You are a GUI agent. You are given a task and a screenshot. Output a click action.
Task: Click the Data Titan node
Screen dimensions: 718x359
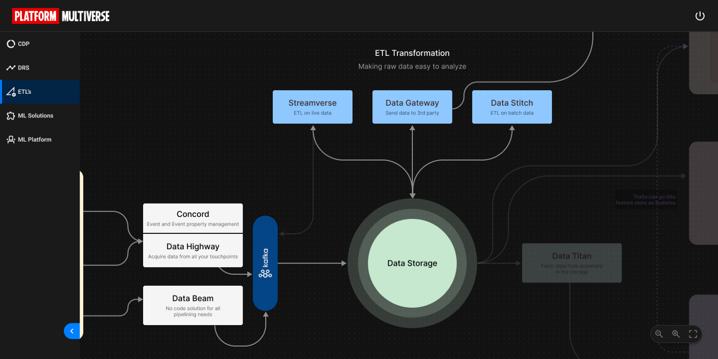click(x=572, y=263)
